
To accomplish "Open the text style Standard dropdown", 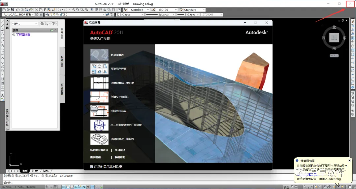I will tap(139, 10).
